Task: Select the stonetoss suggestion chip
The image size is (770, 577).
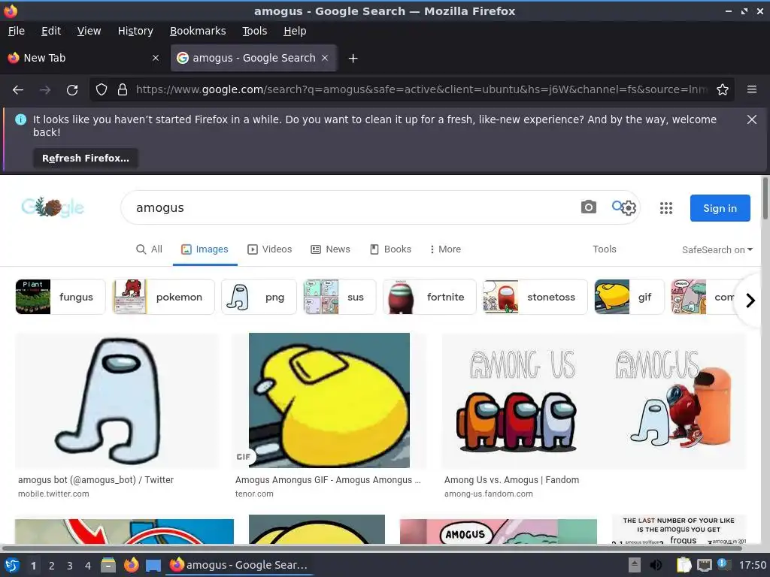Action: [535, 297]
